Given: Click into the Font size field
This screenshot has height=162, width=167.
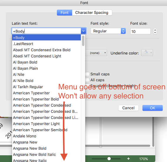Looking at the screenshot, I should tap(140, 31).
